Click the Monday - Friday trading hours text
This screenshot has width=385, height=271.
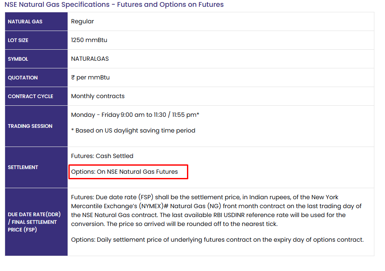pos(135,115)
